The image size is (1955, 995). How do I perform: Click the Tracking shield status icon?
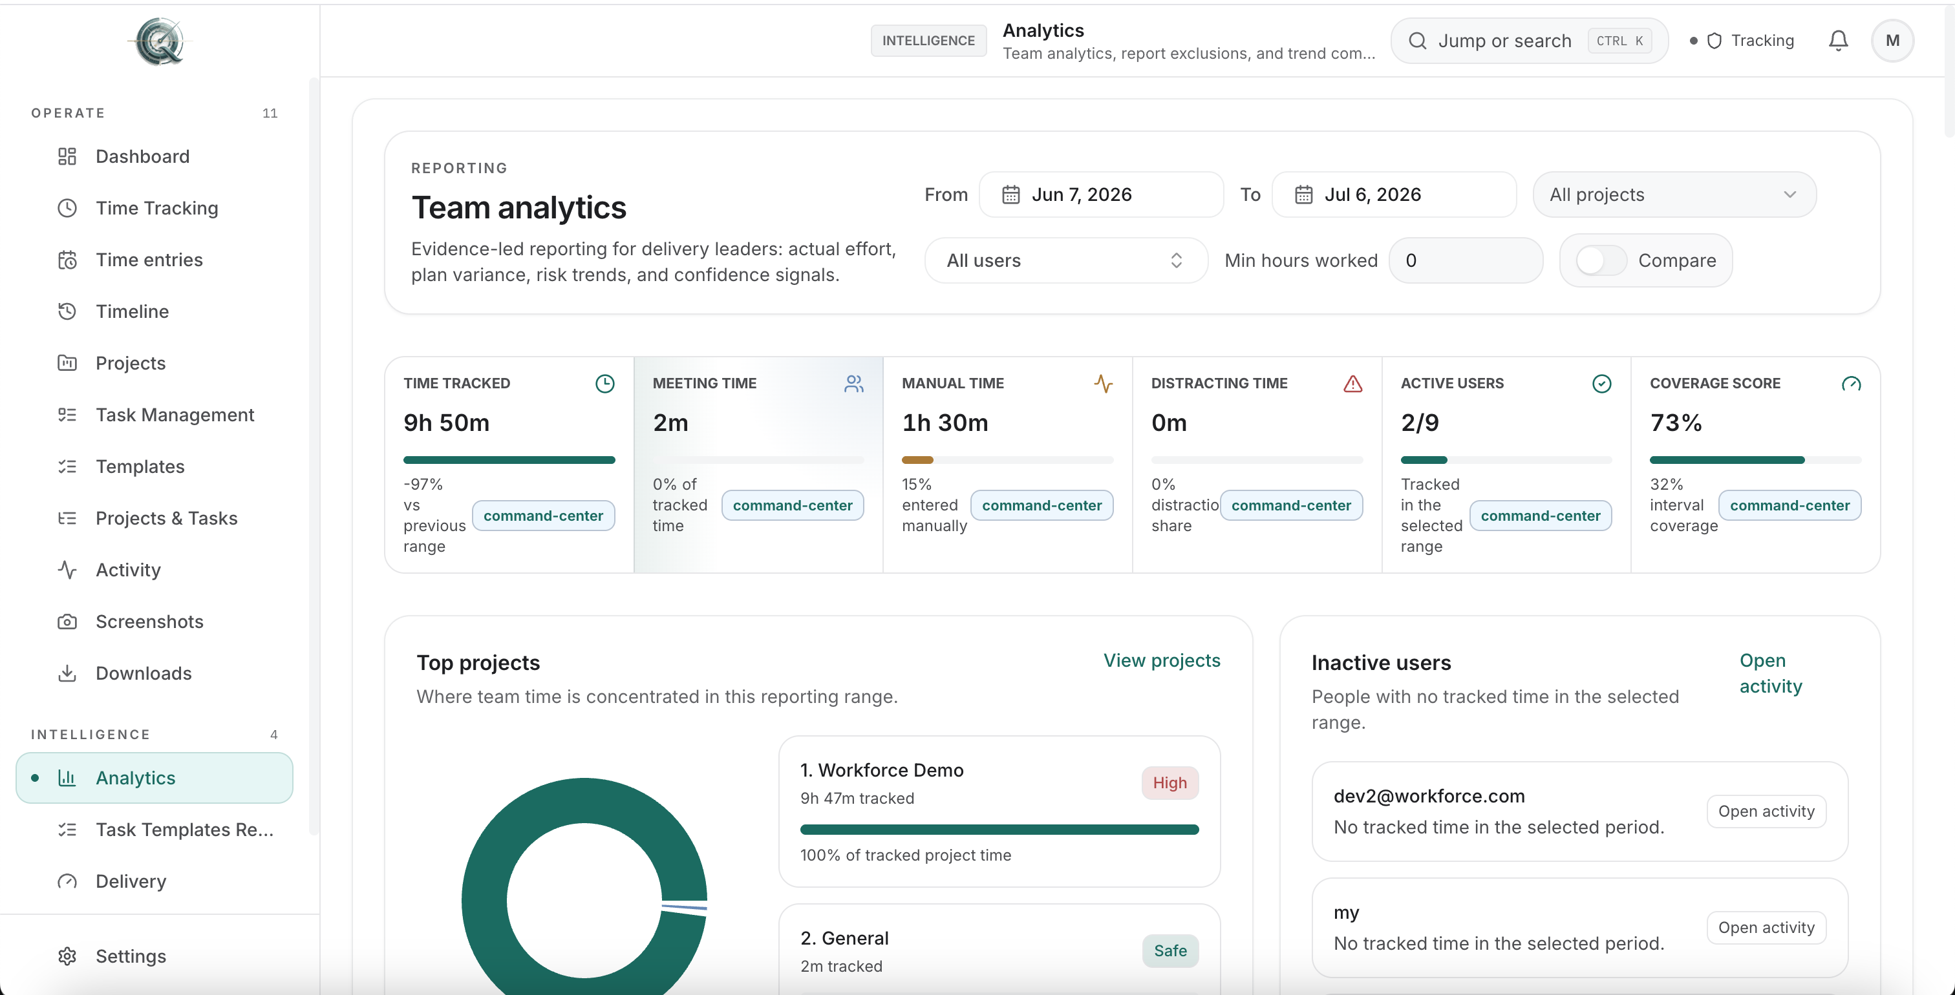(1714, 41)
